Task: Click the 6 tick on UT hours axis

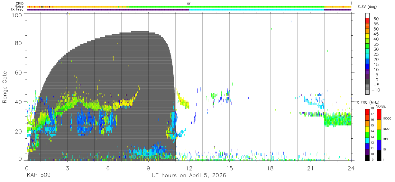Action: pyautogui.click(x=108, y=168)
